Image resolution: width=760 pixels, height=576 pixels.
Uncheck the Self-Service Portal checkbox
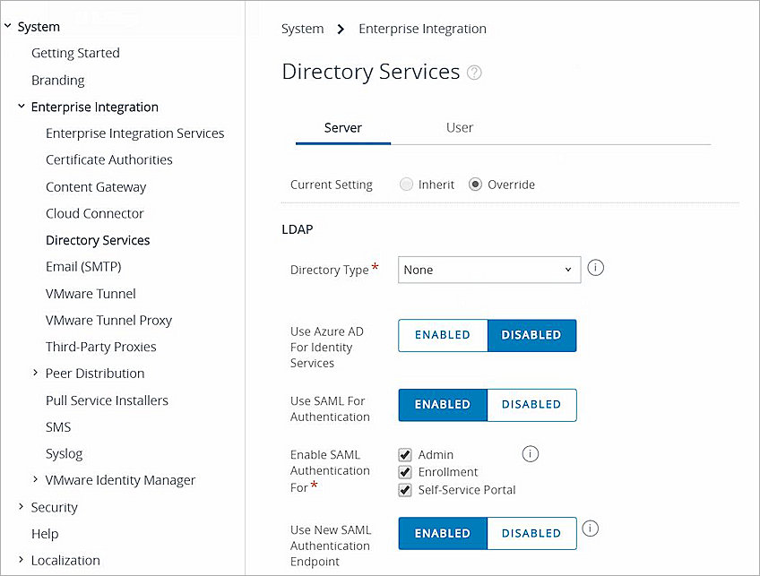(405, 490)
